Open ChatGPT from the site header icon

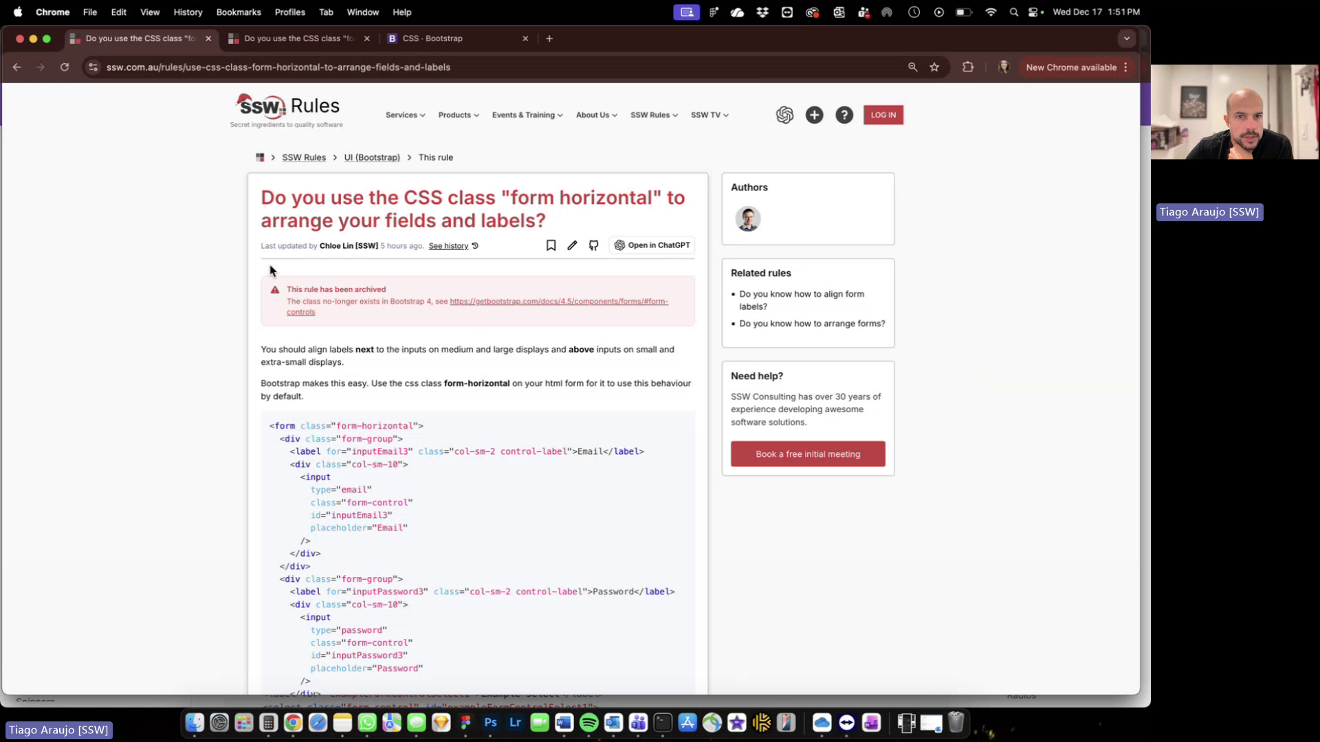785,115
